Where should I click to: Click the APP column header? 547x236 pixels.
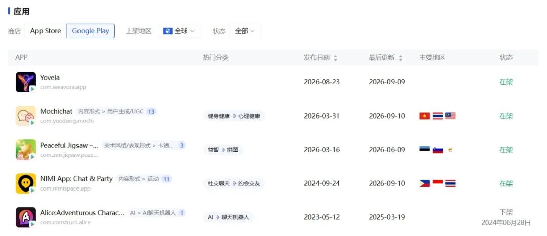coord(21,58)
